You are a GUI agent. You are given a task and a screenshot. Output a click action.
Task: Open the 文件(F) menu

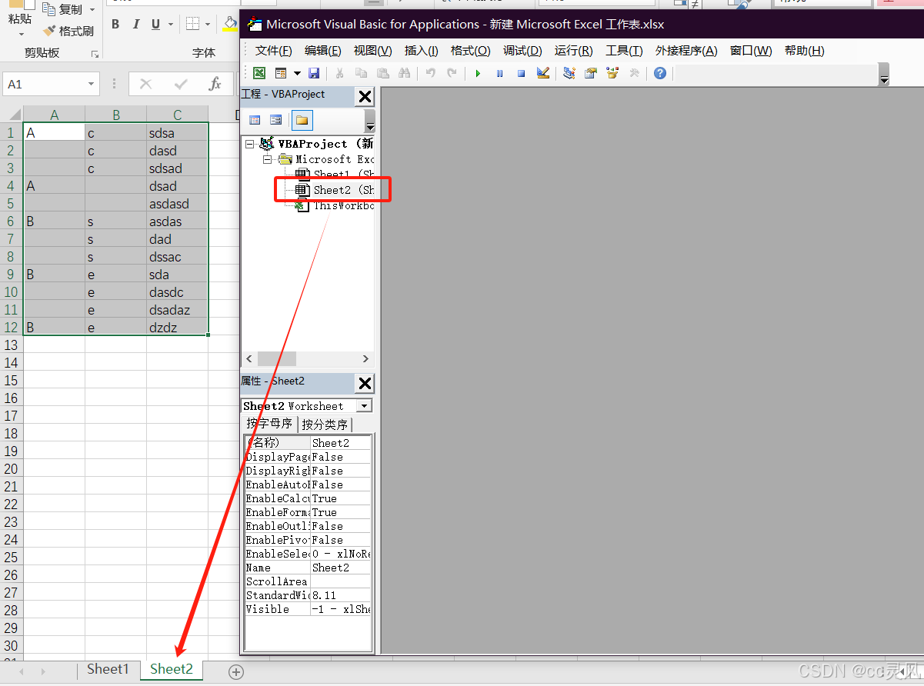[x=273, y=51]
